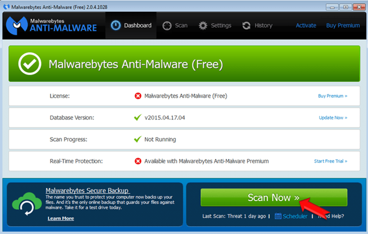Screen dimensions: 368x234
Task: Click database version v2015.04.17.04 text
Action: pyautogui.click(x=165, y=117)
